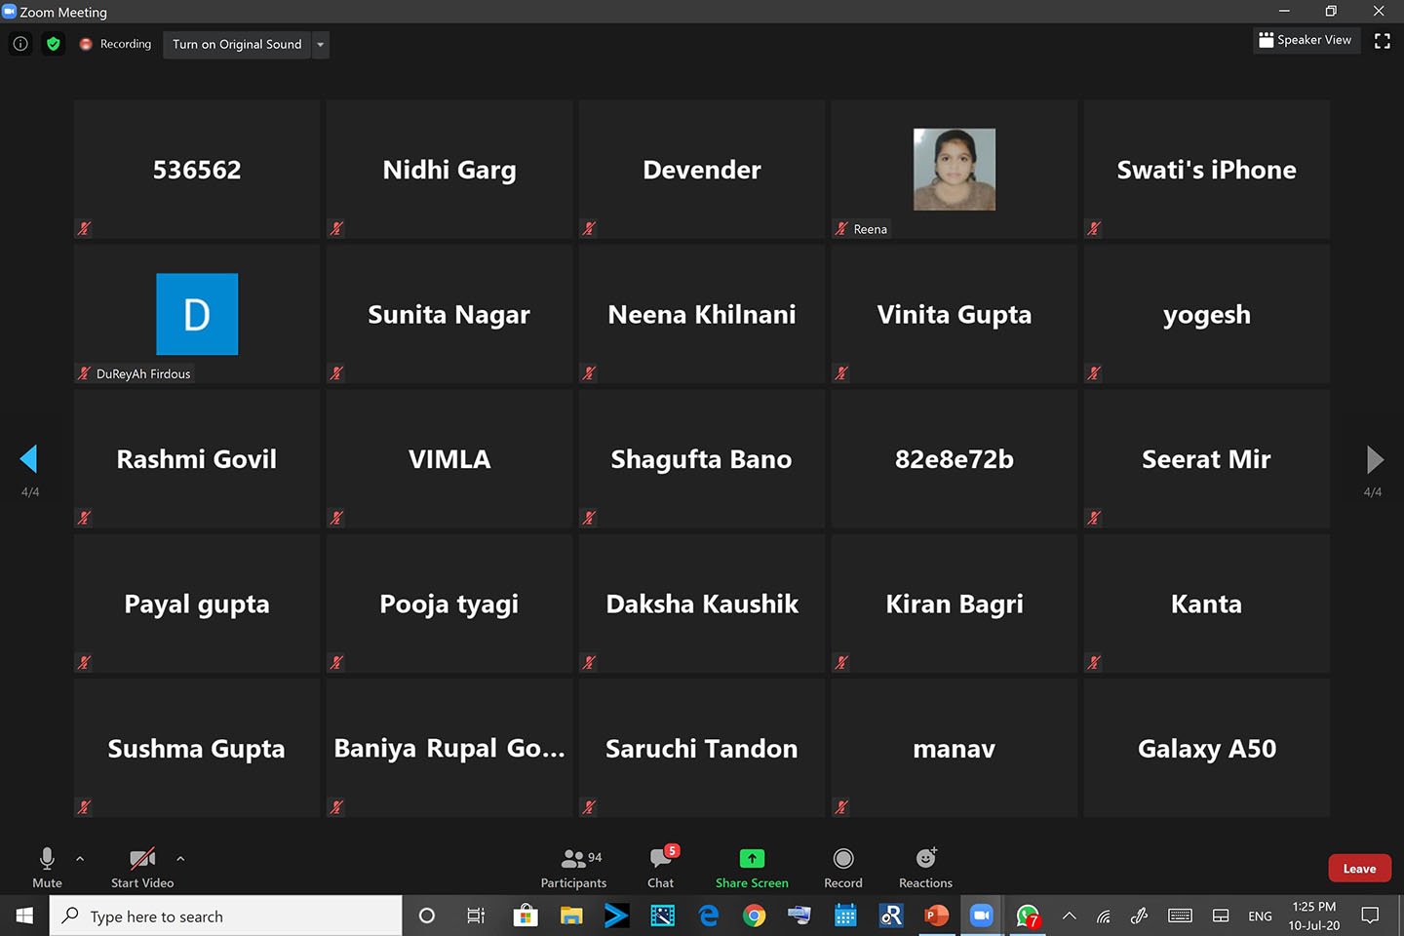Click the meeting information icon

click(20, 44)
